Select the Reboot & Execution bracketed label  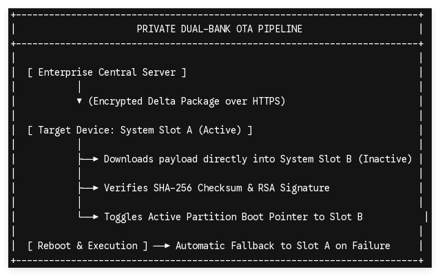(x=87, y=246)
